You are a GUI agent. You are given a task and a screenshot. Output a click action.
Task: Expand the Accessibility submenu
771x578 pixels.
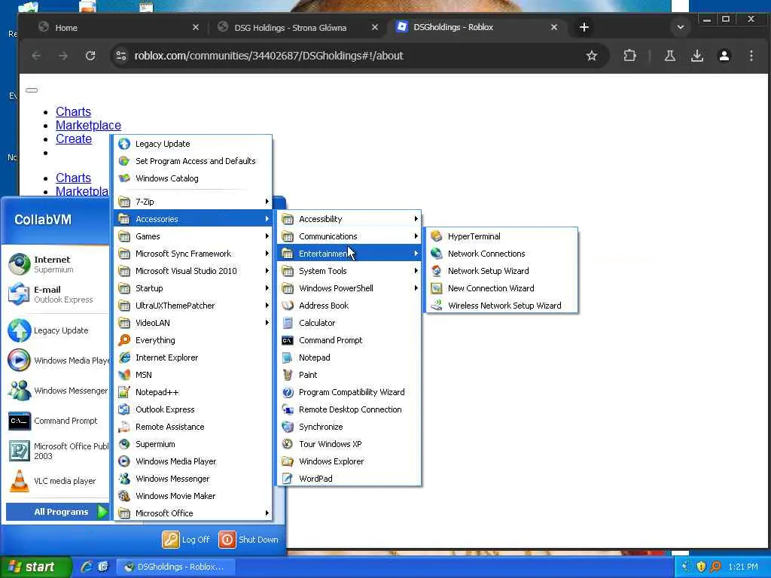click(349, 219)
